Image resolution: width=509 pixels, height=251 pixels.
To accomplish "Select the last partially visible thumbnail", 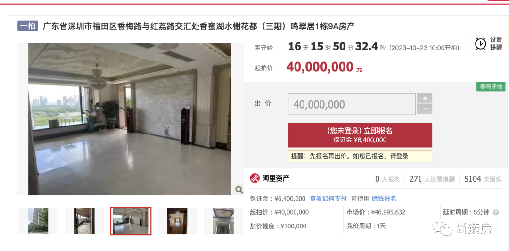I will [x=224, y=221].
